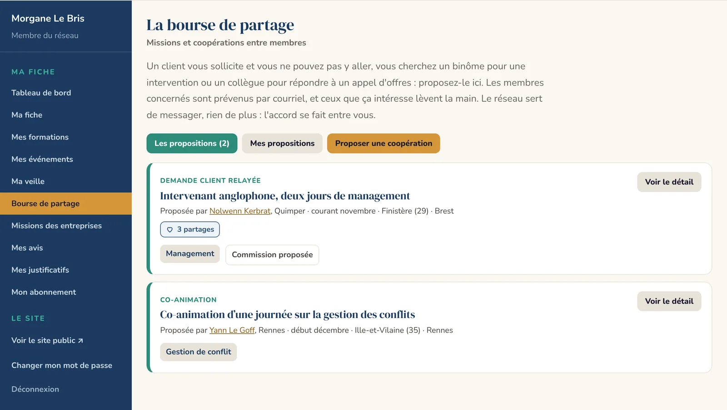
Task: Switch to Mes propositions tab
Action: click(282, 143)
